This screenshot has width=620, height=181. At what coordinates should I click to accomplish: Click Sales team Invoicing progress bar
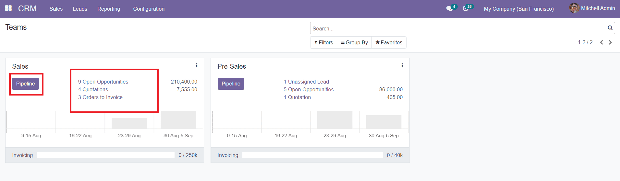(x=105, y=155)
